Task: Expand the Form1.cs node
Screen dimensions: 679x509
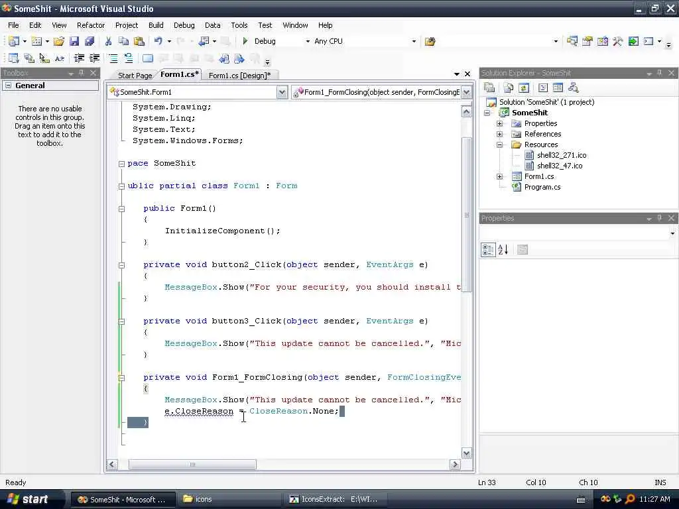Action: [x=500, y=176]
